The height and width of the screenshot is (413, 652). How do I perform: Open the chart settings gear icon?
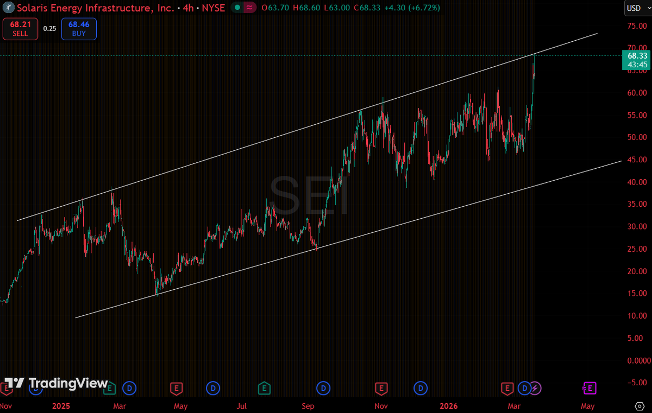(639, 405)
